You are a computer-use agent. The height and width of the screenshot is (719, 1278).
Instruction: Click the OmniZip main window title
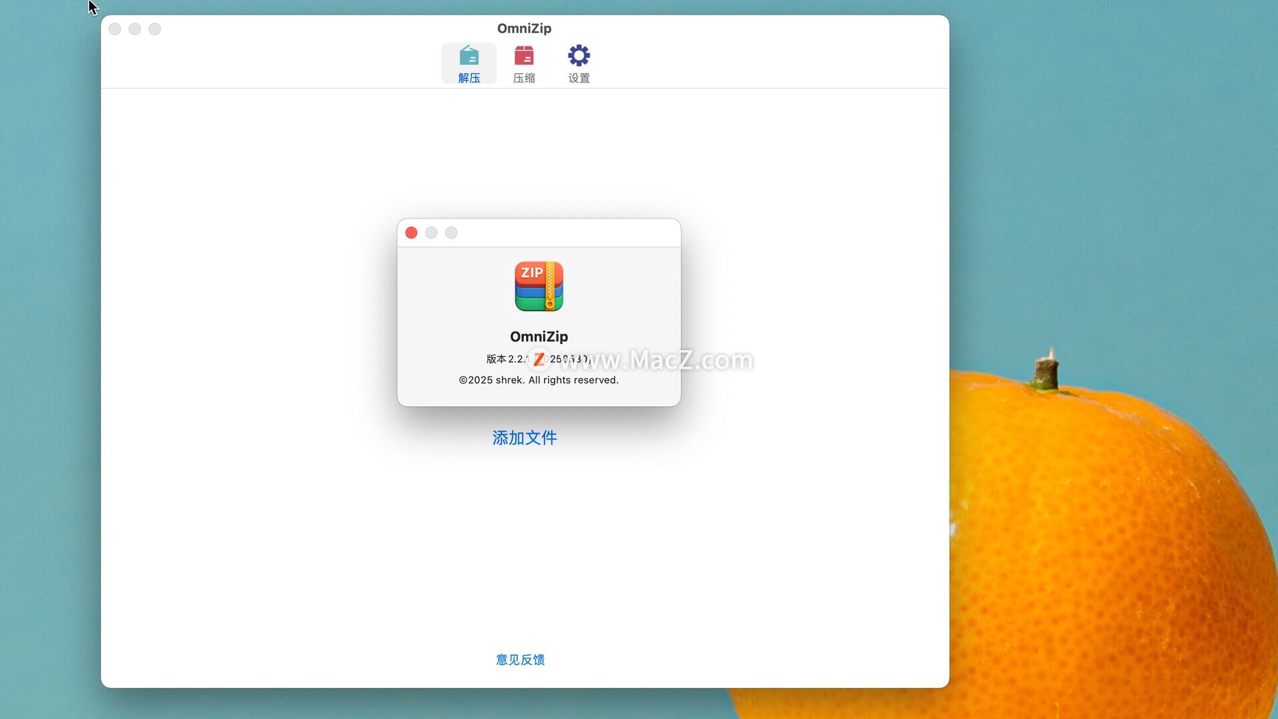point(525,29)
